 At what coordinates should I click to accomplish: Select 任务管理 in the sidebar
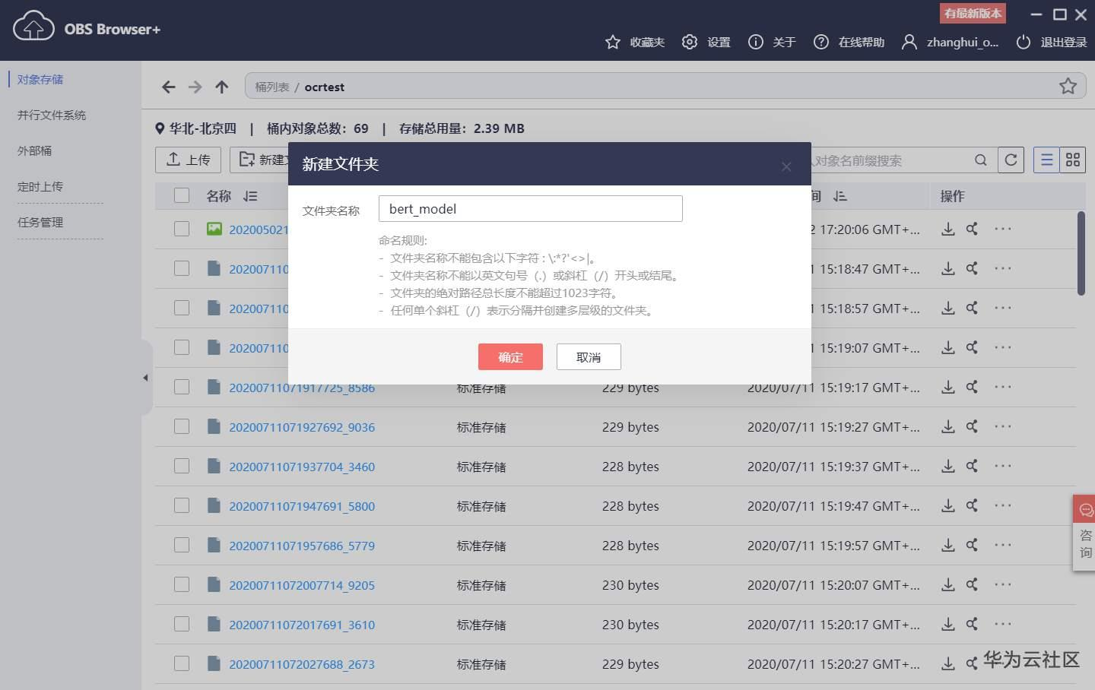tap(40, 222)
